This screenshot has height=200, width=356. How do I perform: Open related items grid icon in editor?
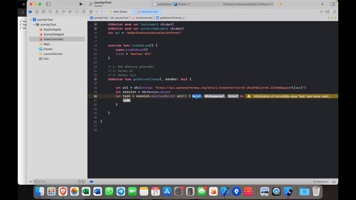[91, 12]
